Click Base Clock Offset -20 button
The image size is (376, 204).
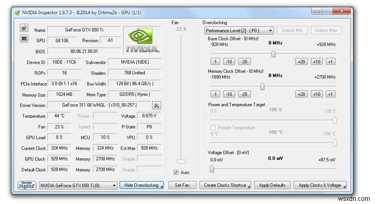pyautogui.click(x=244, y=62)
